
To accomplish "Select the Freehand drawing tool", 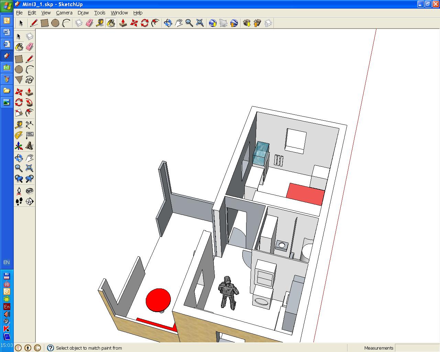I will pos(30,80).
